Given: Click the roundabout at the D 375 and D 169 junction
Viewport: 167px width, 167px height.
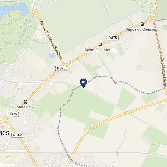Looking at the screenshot, I should [x=3, y=122].
